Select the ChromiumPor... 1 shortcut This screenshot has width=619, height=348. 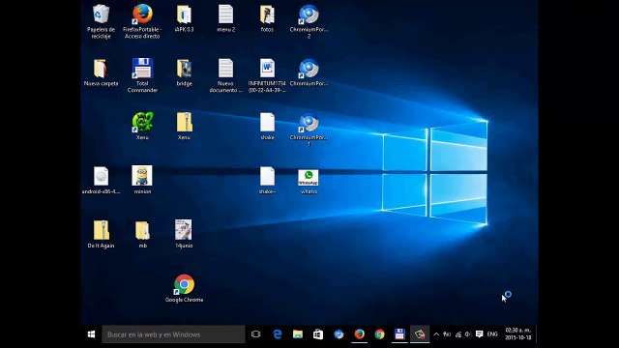click(x=309, y=130)
